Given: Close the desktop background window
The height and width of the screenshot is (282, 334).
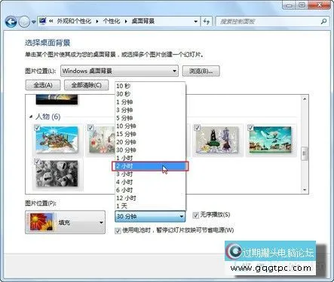Looking at the screenshot, I should (319, 5).
